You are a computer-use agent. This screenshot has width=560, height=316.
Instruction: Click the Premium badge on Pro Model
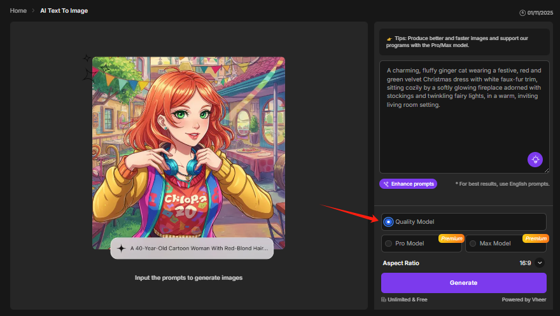coord(450,238)
